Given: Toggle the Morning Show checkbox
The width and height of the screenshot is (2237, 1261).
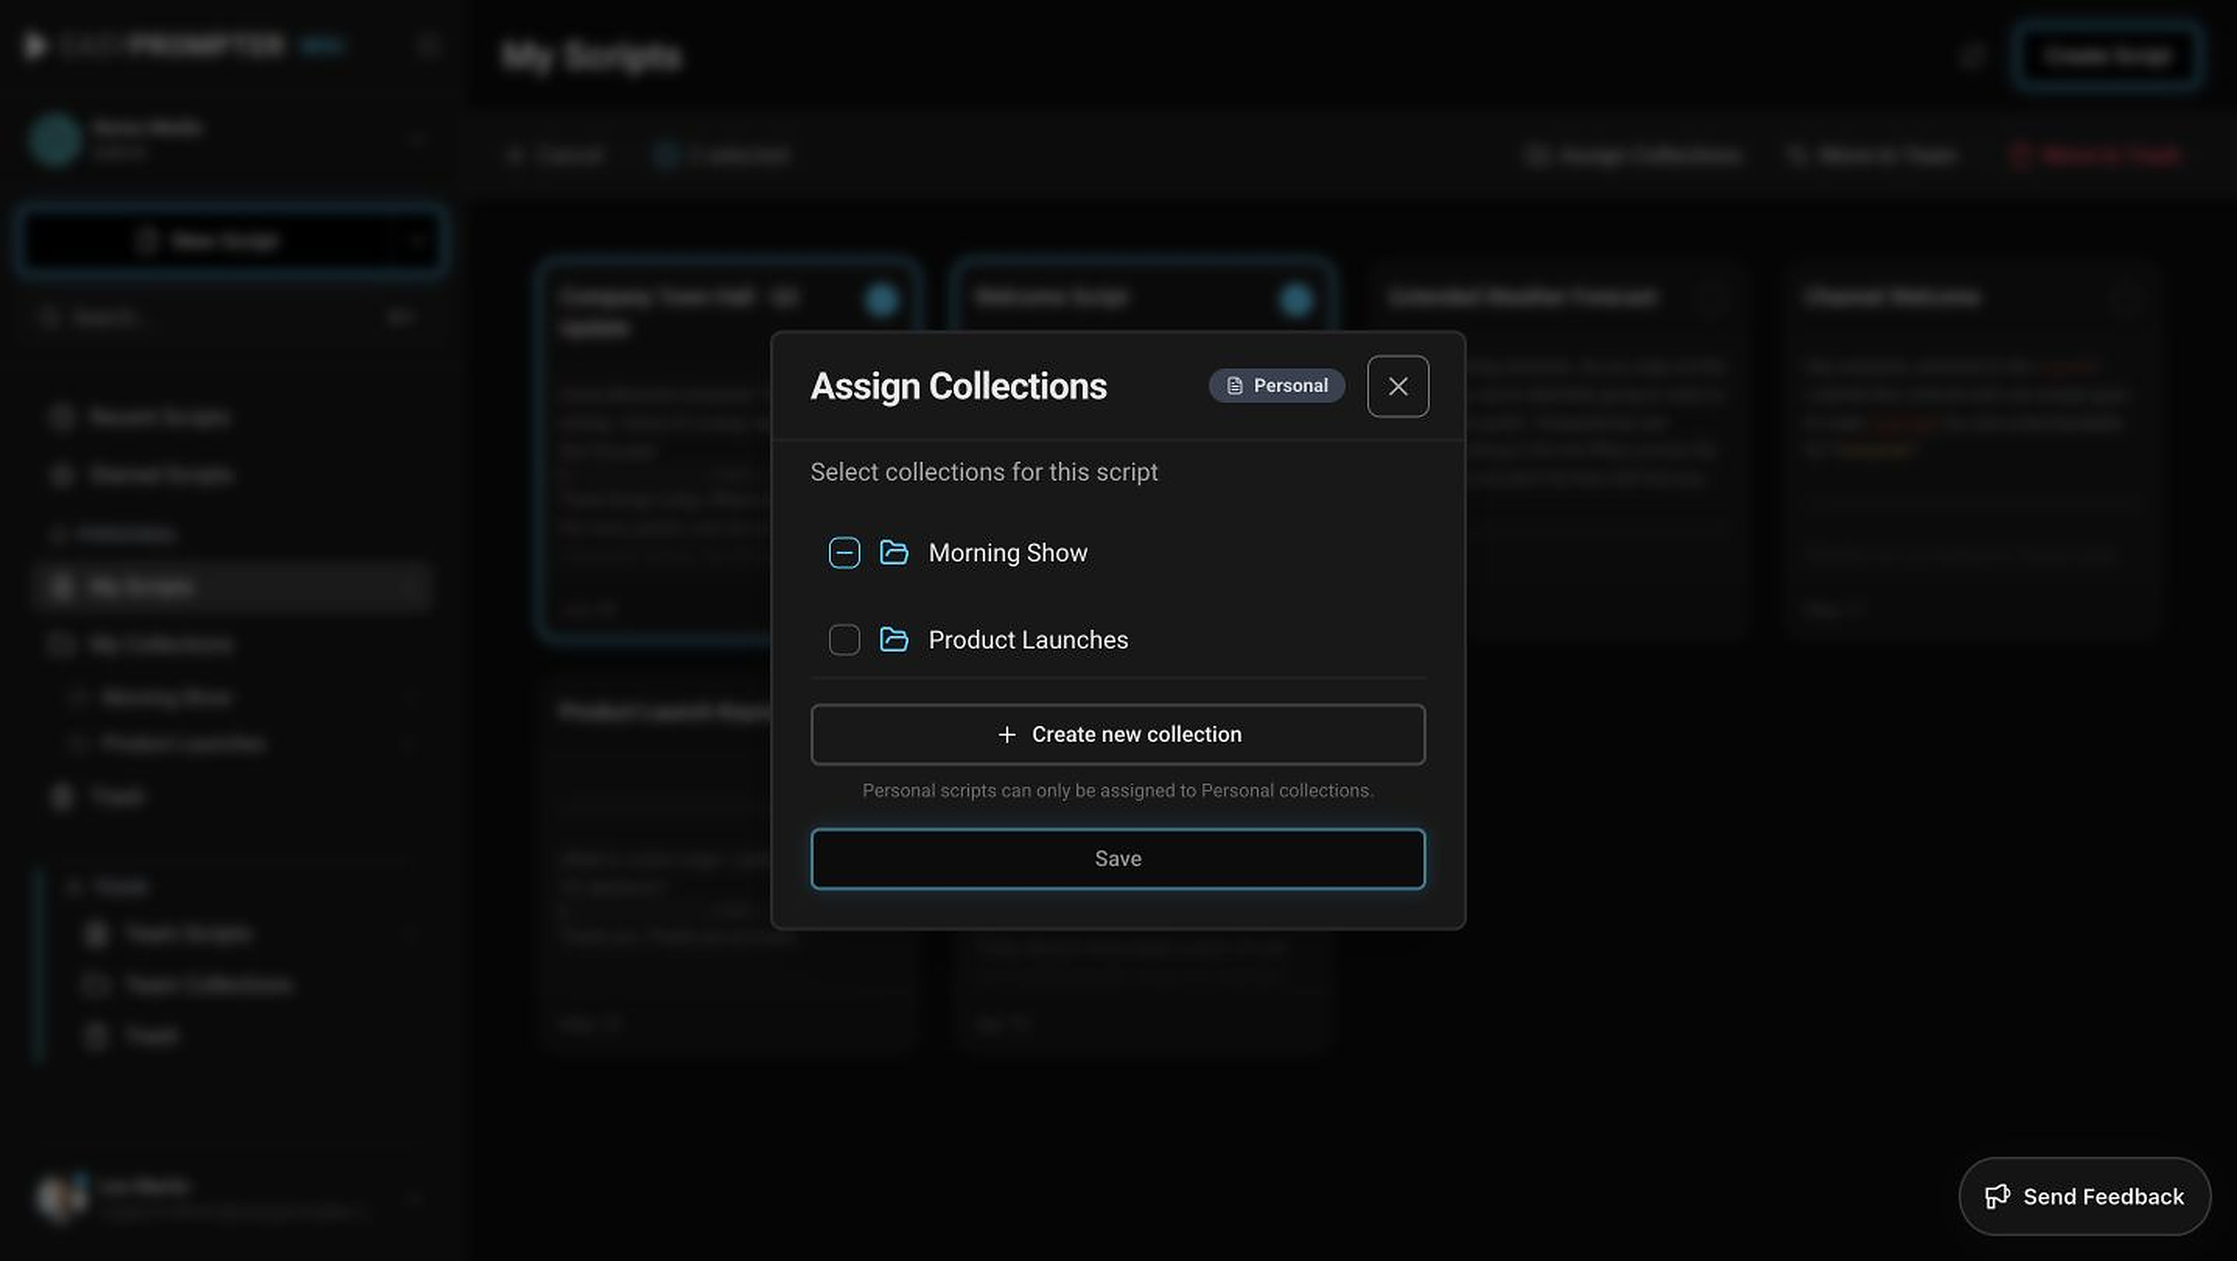Looking at the screenshot, I should click(x=844, y=553).
